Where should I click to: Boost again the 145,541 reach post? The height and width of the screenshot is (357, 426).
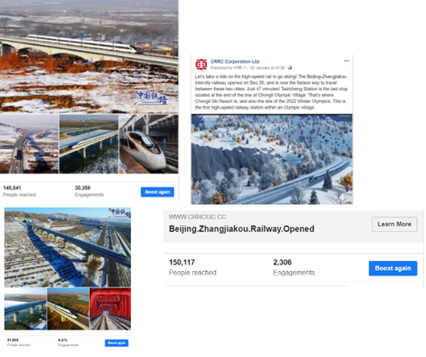157,192
